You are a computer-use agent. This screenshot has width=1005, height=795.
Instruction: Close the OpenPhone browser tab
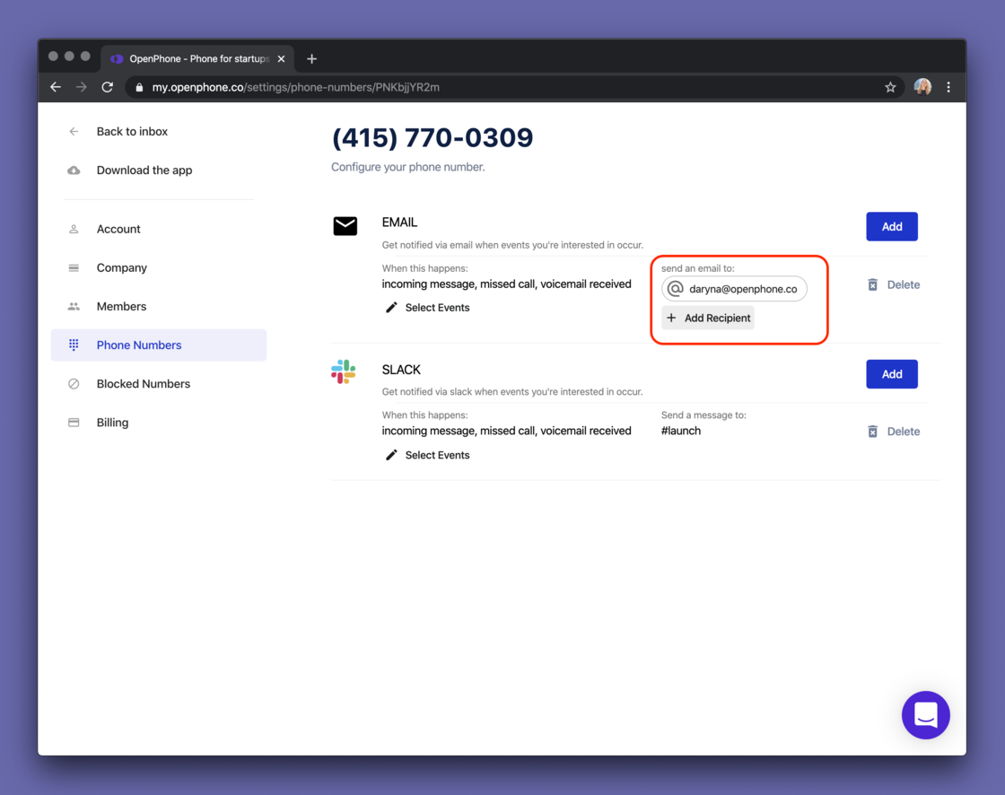[282, 59]
